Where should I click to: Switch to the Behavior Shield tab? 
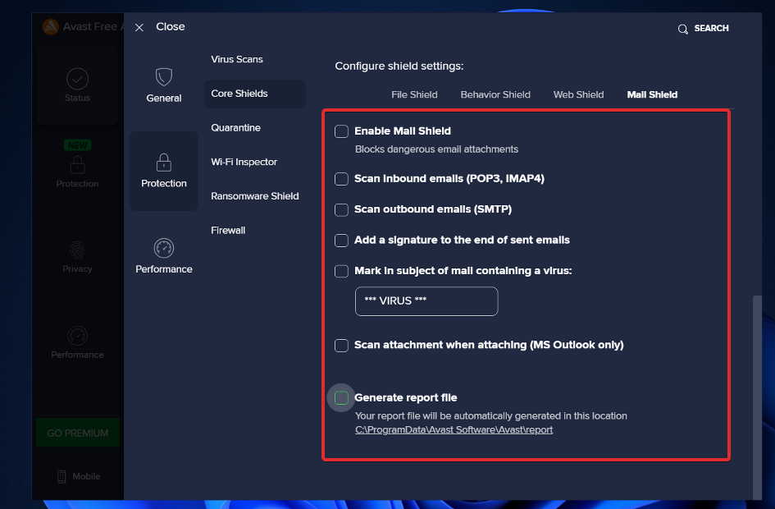[x=495, y=94]
